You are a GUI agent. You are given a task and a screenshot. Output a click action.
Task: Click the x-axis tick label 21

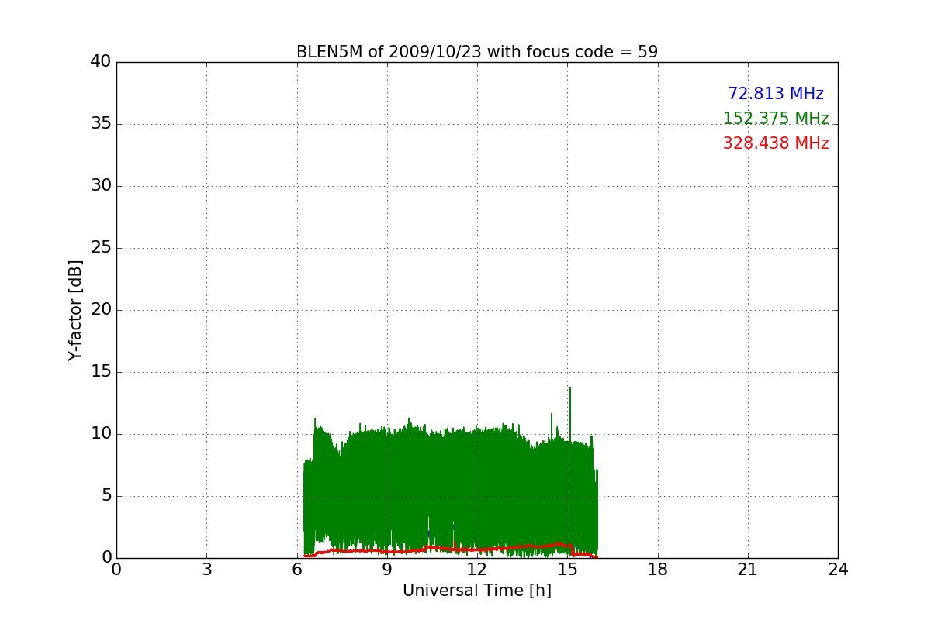tap(748, 570)
